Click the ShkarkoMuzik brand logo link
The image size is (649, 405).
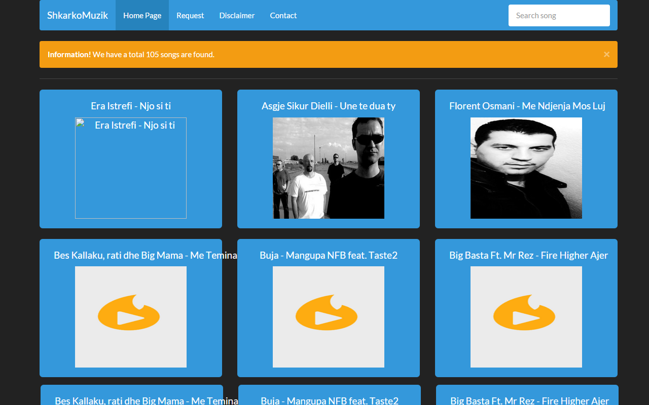(x=77, y=15)
